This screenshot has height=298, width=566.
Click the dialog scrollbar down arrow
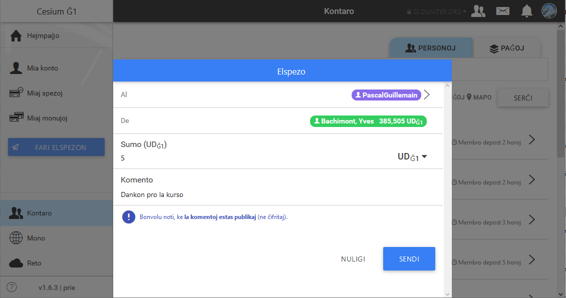[x=448, y=294]
